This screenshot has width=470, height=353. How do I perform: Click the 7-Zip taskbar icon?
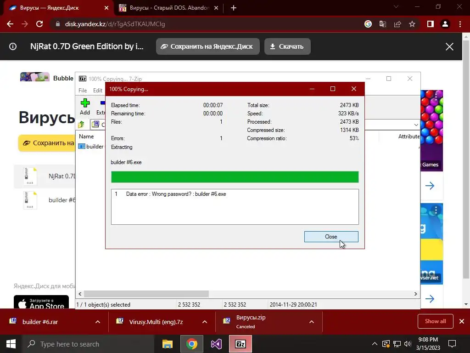(x=241, y=344)
